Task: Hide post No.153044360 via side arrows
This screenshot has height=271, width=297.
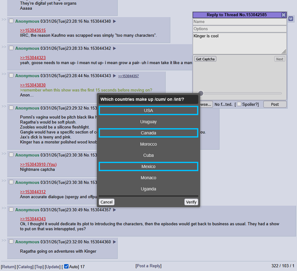Action: (x=4, y=240)
